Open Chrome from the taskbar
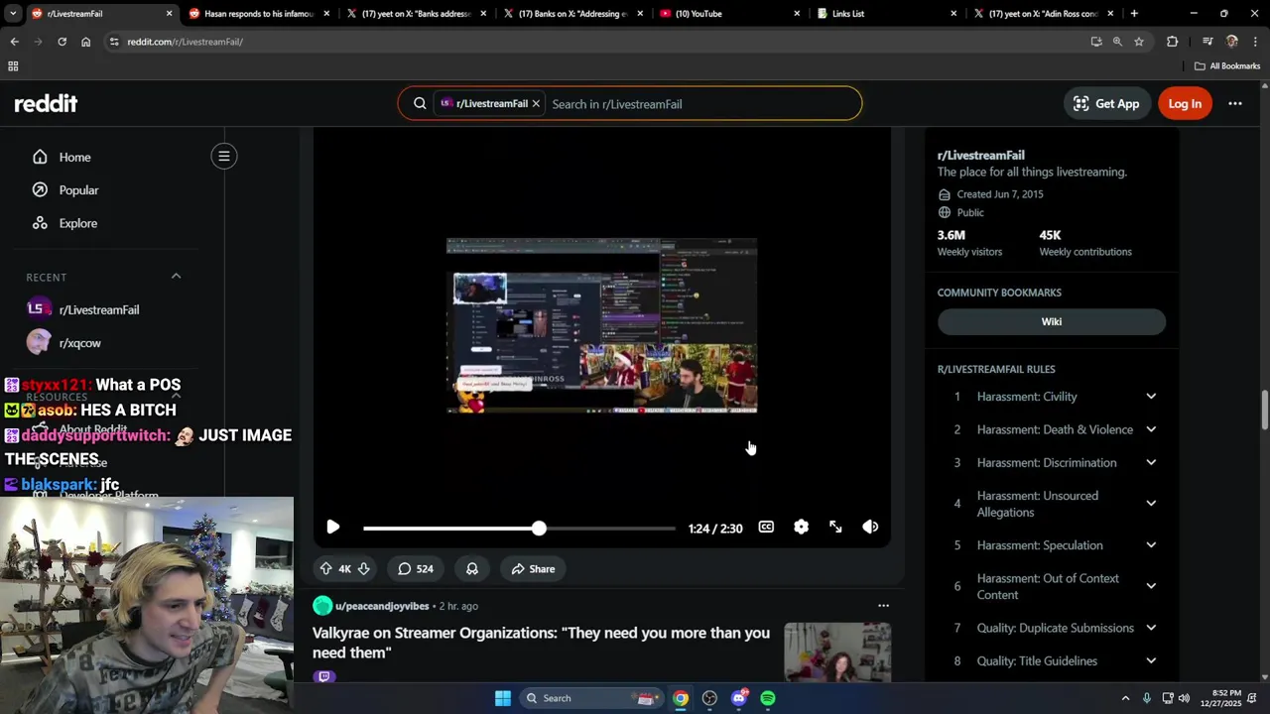 coord(681,698)
